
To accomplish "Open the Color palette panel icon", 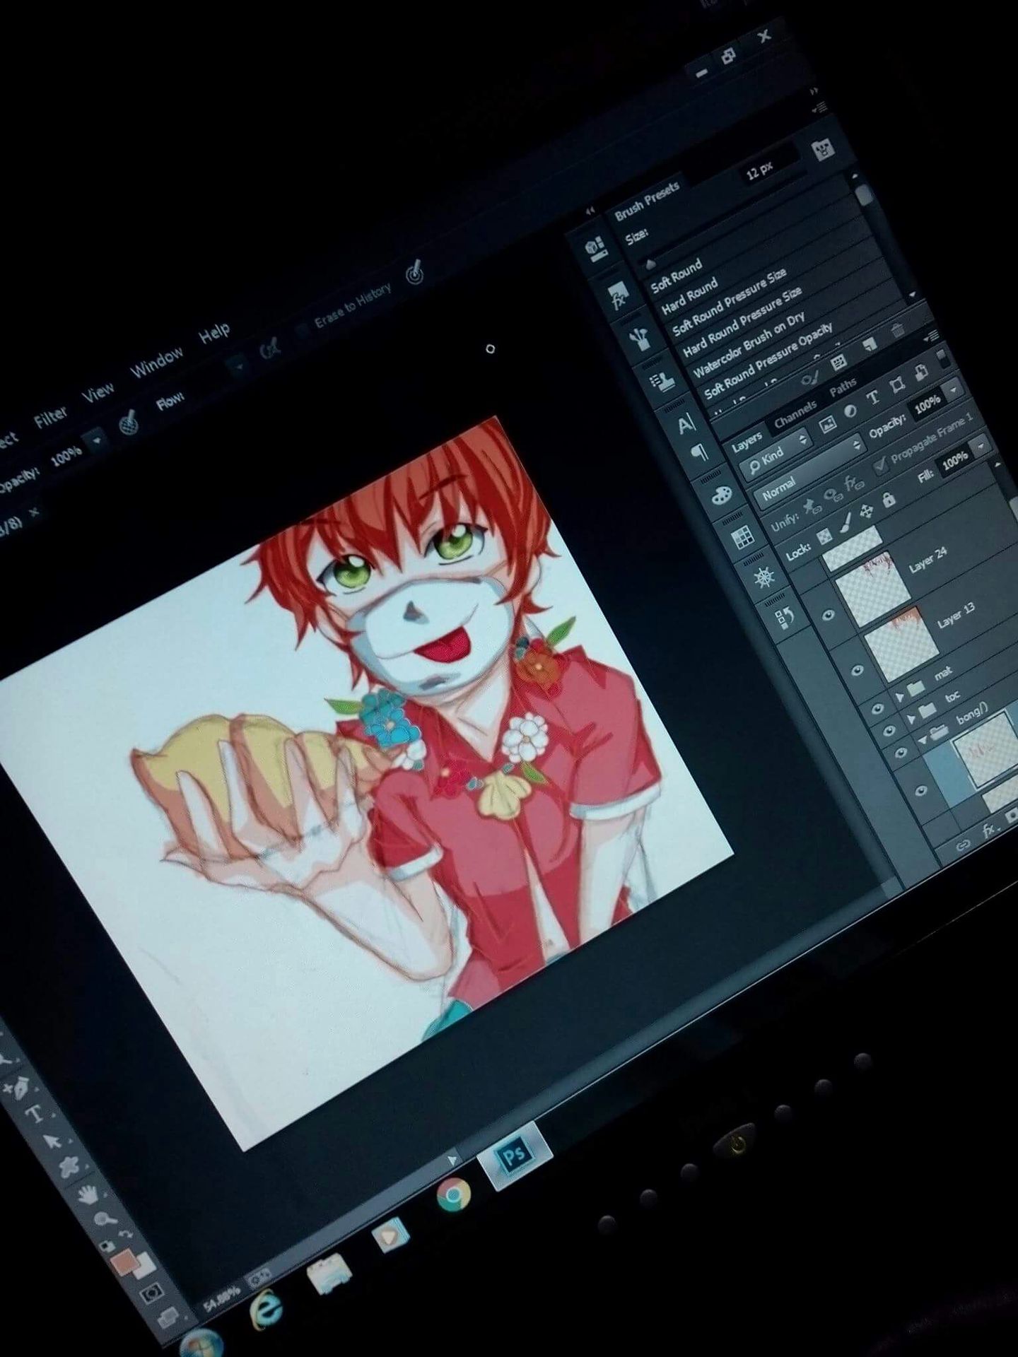I will 722,495.
